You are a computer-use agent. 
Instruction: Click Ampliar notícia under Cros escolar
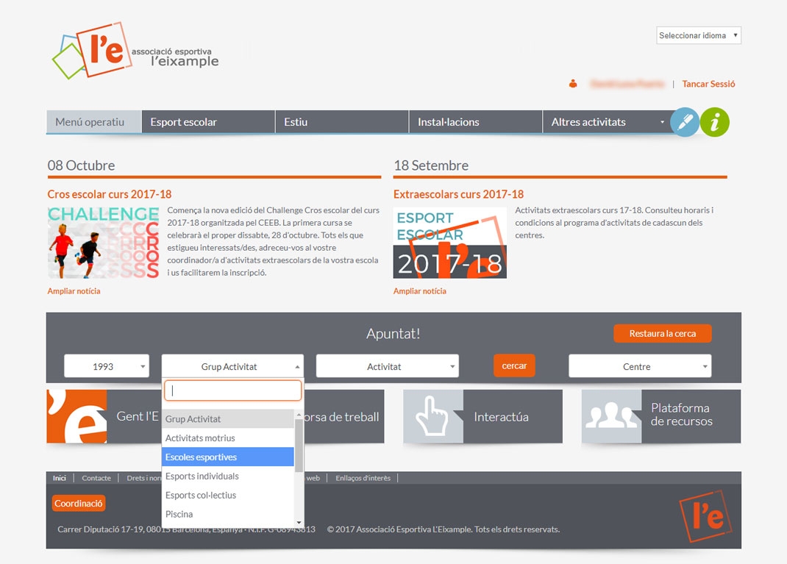(74, 291)
